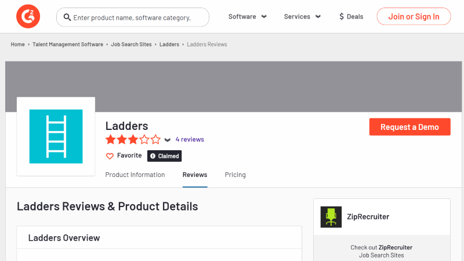464x261 pixels.
Task: Click the magnifying glass search icon
Action: pyautogui.click(x=67, y=17)
